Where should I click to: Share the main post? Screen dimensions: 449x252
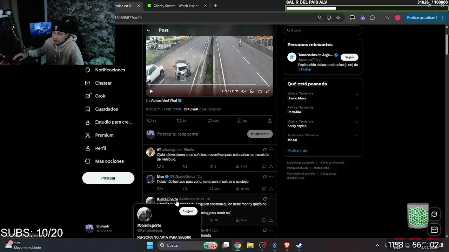pyautogui.click(x=269, y=121)
